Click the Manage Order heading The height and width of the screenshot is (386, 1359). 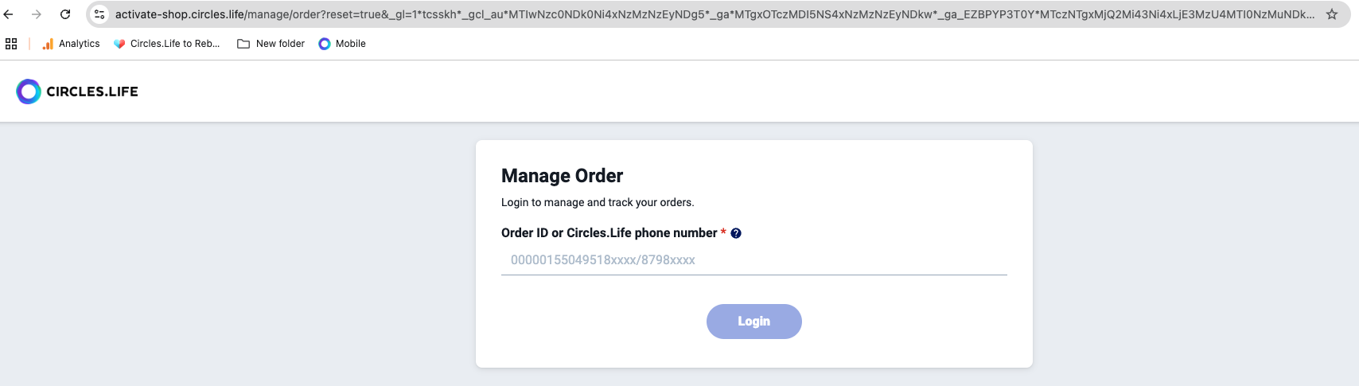coord(562,176)
